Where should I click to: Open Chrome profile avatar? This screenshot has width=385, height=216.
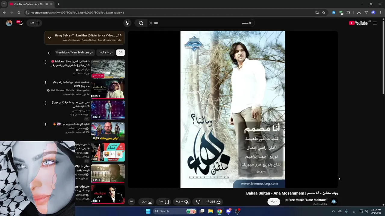click(x=373, y=13)
